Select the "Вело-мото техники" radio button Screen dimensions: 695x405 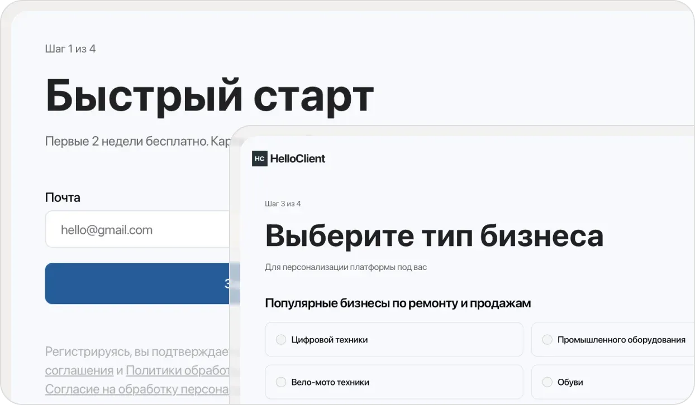tap(280, 382)
